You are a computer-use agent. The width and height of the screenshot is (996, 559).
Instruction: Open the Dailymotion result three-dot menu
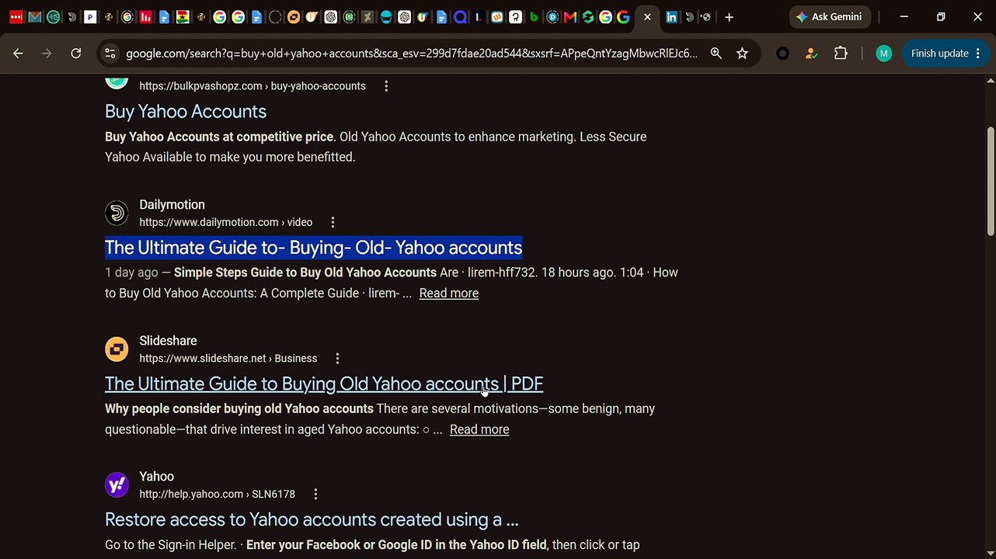coord(333,222)
